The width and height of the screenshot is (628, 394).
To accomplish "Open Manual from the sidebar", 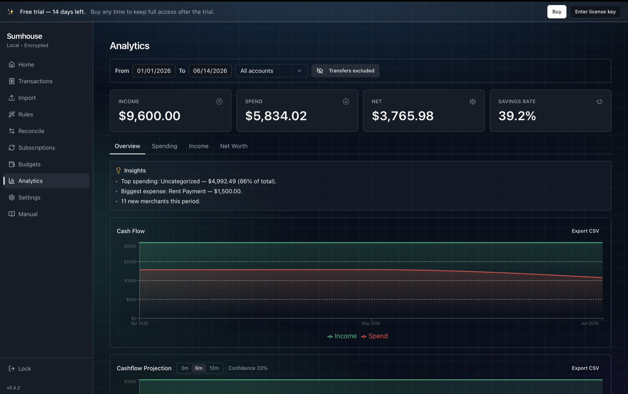I will click(x=46, y=214).
